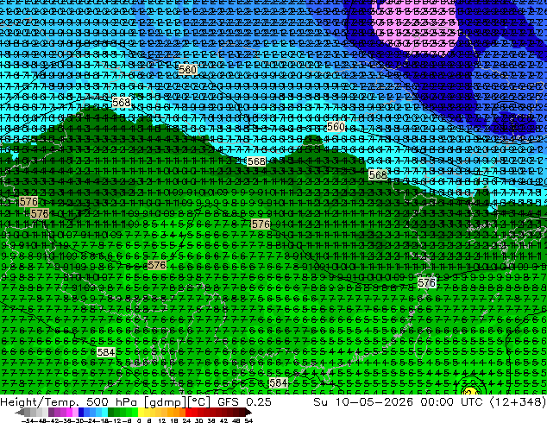Click the '[°C]' unit label

click(198, 402)
